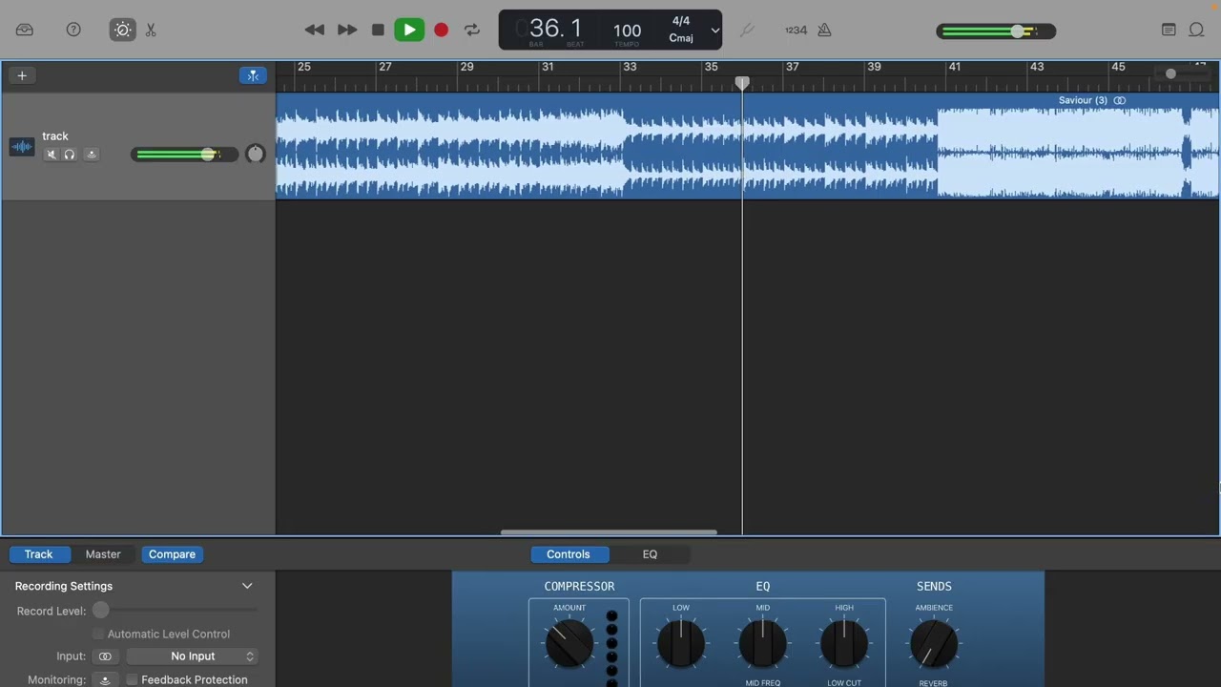Collapse the Recording Settings section
The image size is (1221, 687).
247,586
